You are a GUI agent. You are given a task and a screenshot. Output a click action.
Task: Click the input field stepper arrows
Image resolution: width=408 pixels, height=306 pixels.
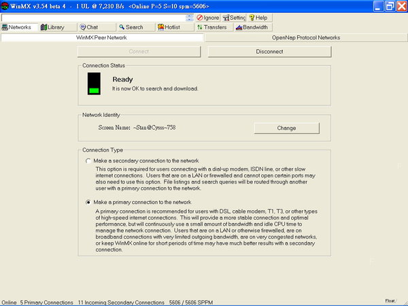(190, 18)
